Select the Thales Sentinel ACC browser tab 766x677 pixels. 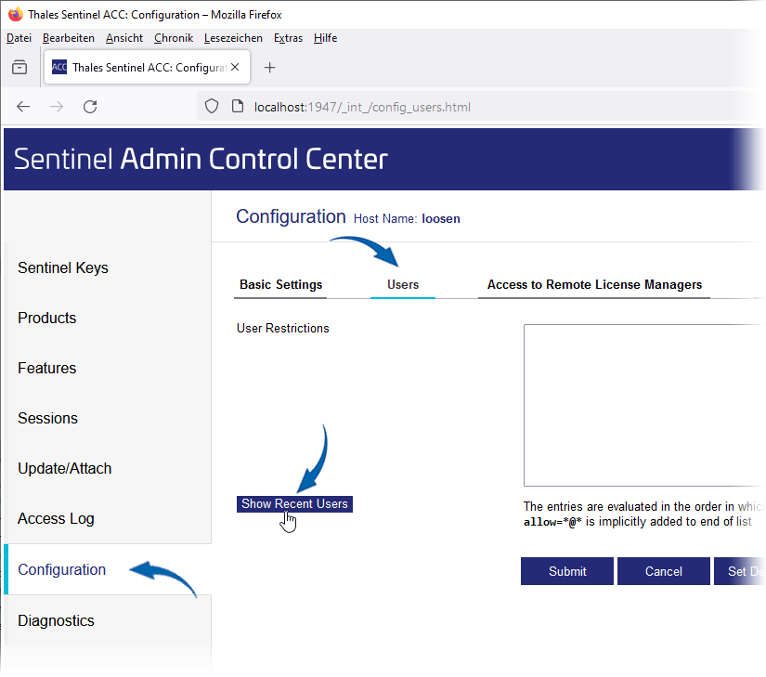click(x=147, y=67)
